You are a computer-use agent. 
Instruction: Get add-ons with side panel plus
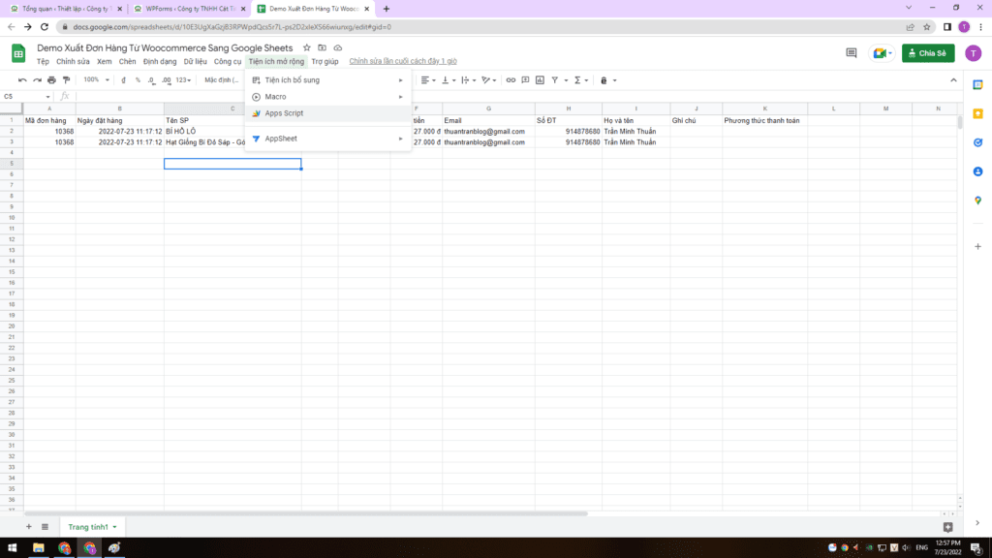point(978,246)
